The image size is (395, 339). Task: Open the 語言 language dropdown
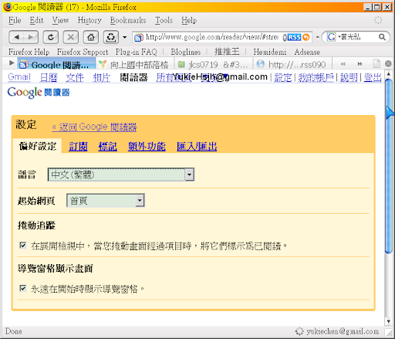click(121, 175)
